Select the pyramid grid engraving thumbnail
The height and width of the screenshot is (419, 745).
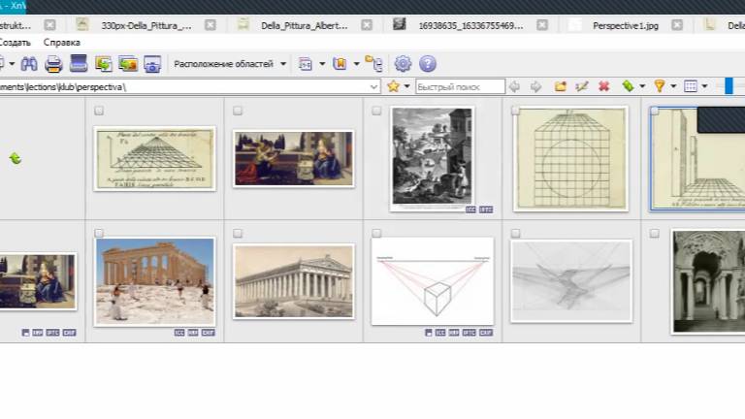155,159
